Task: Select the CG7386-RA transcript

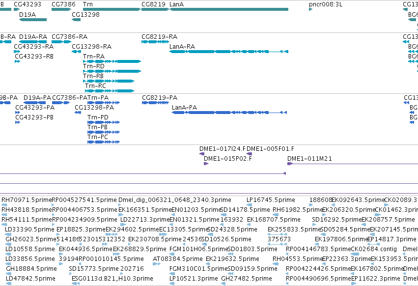Action: point(61,42)
